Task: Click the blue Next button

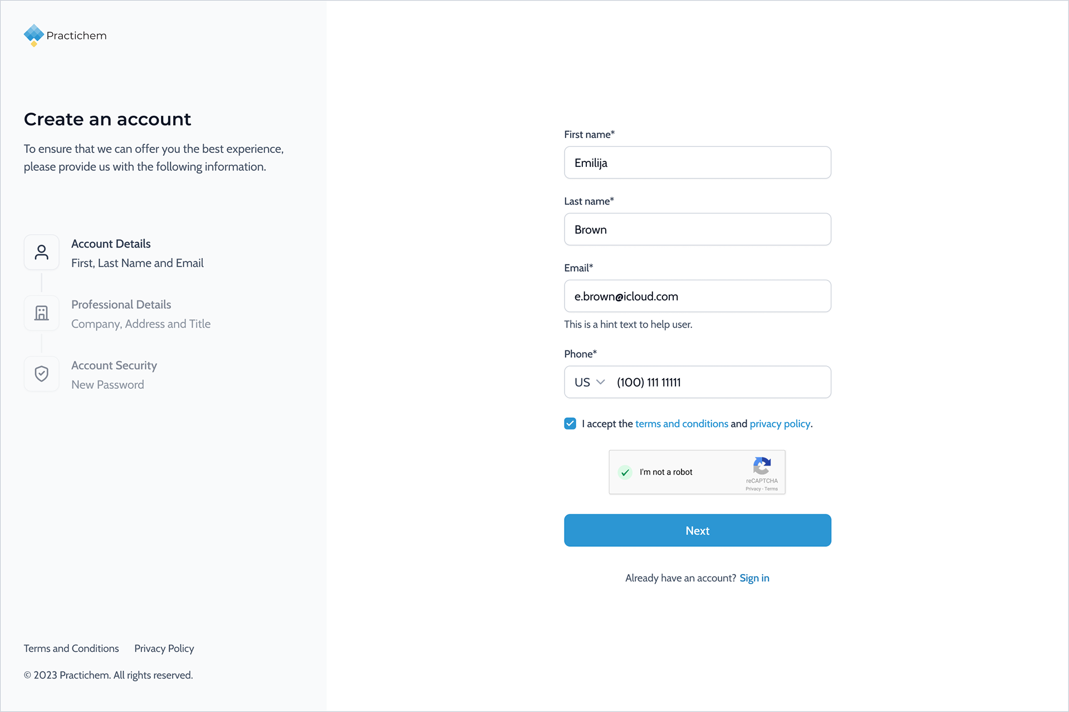Action: tap(698, 530)
